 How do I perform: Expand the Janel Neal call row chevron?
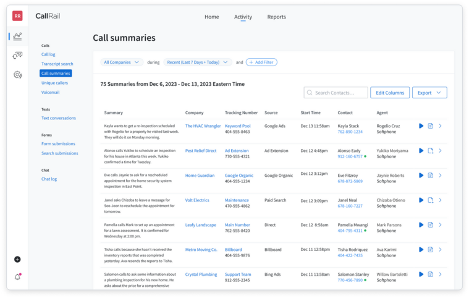tap(441, 200)
